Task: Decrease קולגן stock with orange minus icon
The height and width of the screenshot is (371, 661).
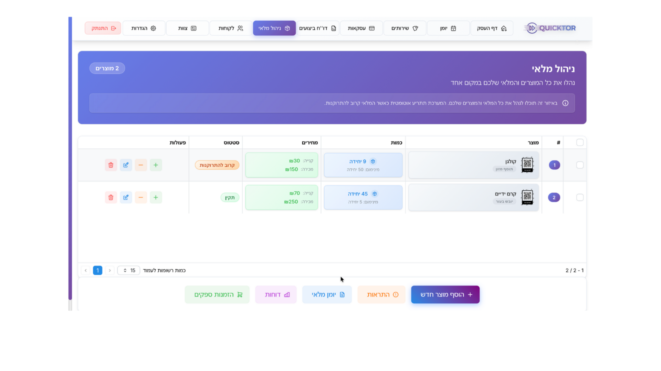Action: [141, 165]
